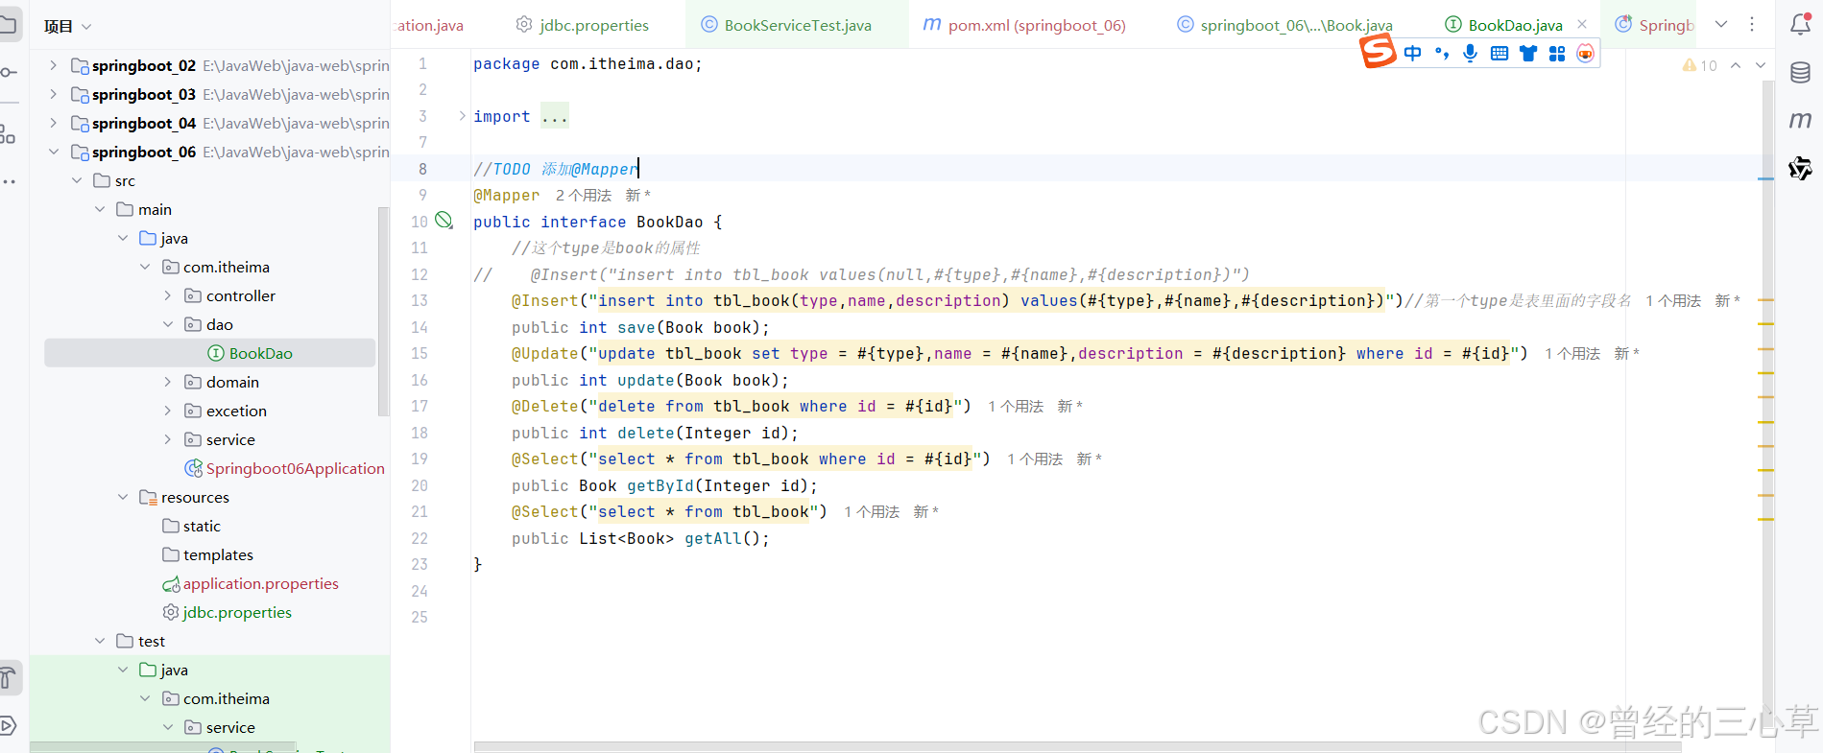Viewport: 1823px width, 753px height.
Task: Switch to pom.xml (springboot_06) tab
Action: [1024, 25]
